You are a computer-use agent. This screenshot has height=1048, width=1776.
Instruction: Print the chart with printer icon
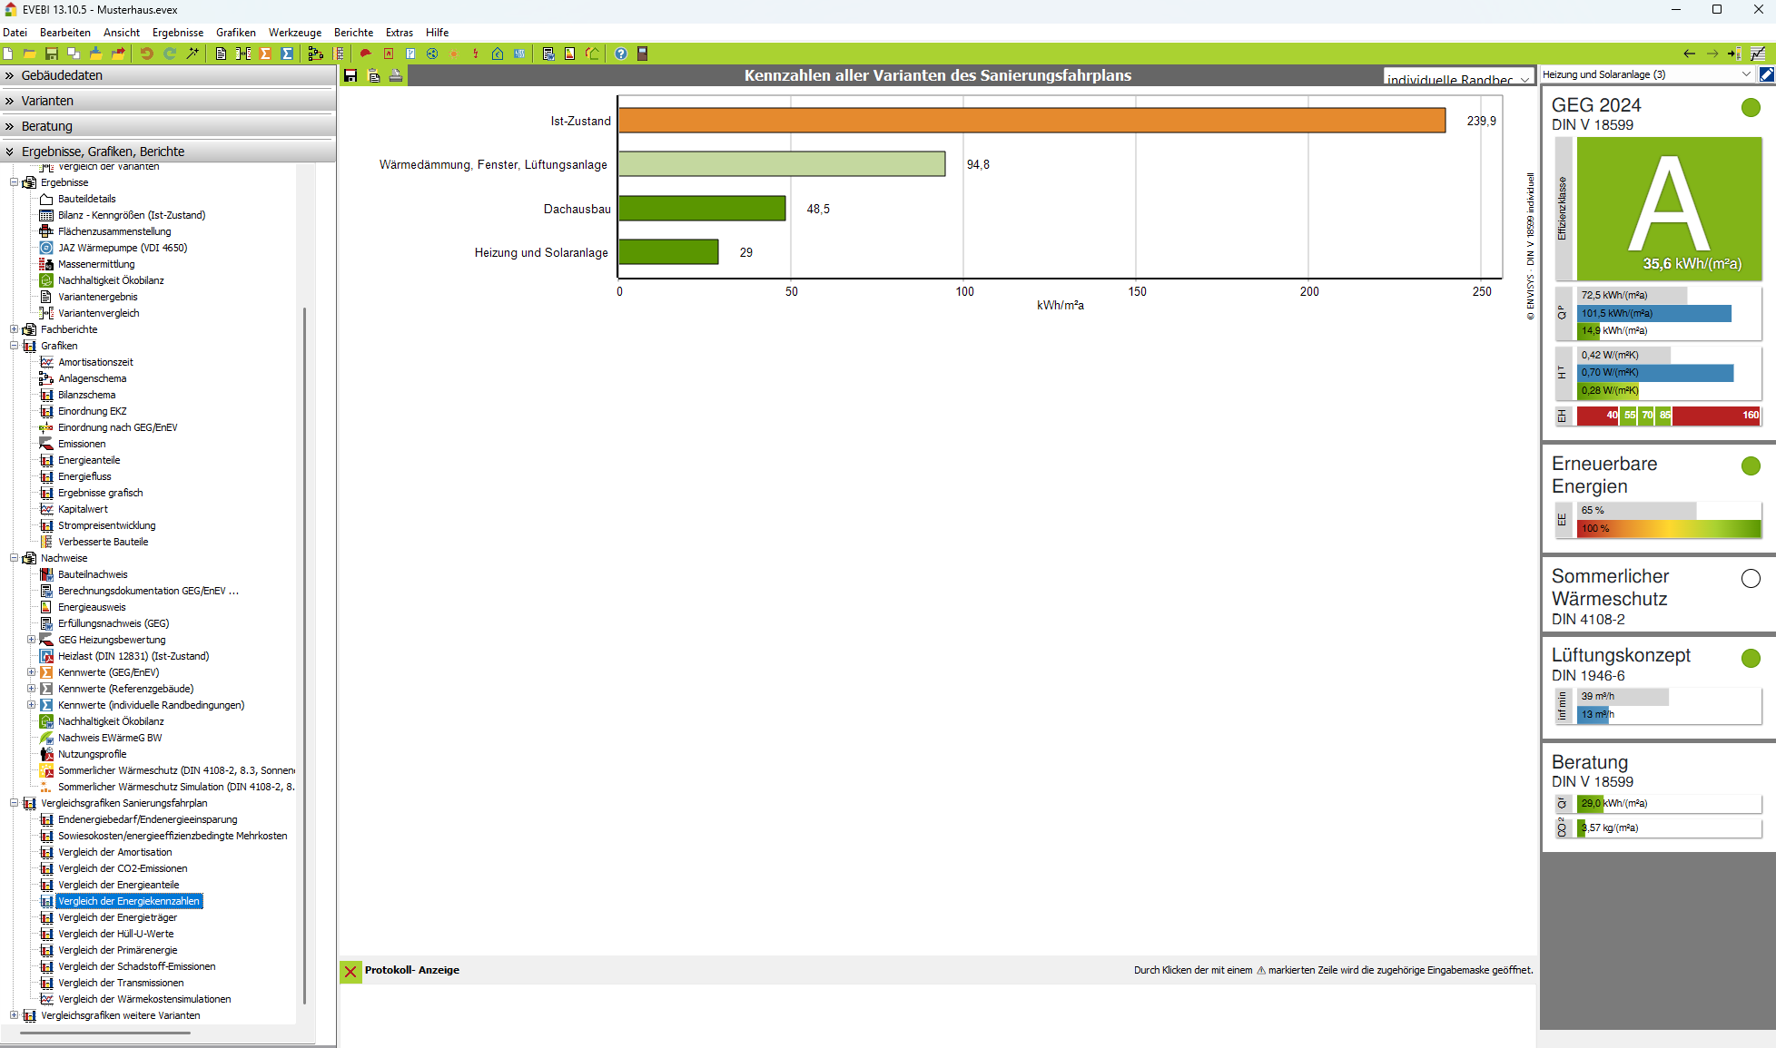(x=396, y=75)
